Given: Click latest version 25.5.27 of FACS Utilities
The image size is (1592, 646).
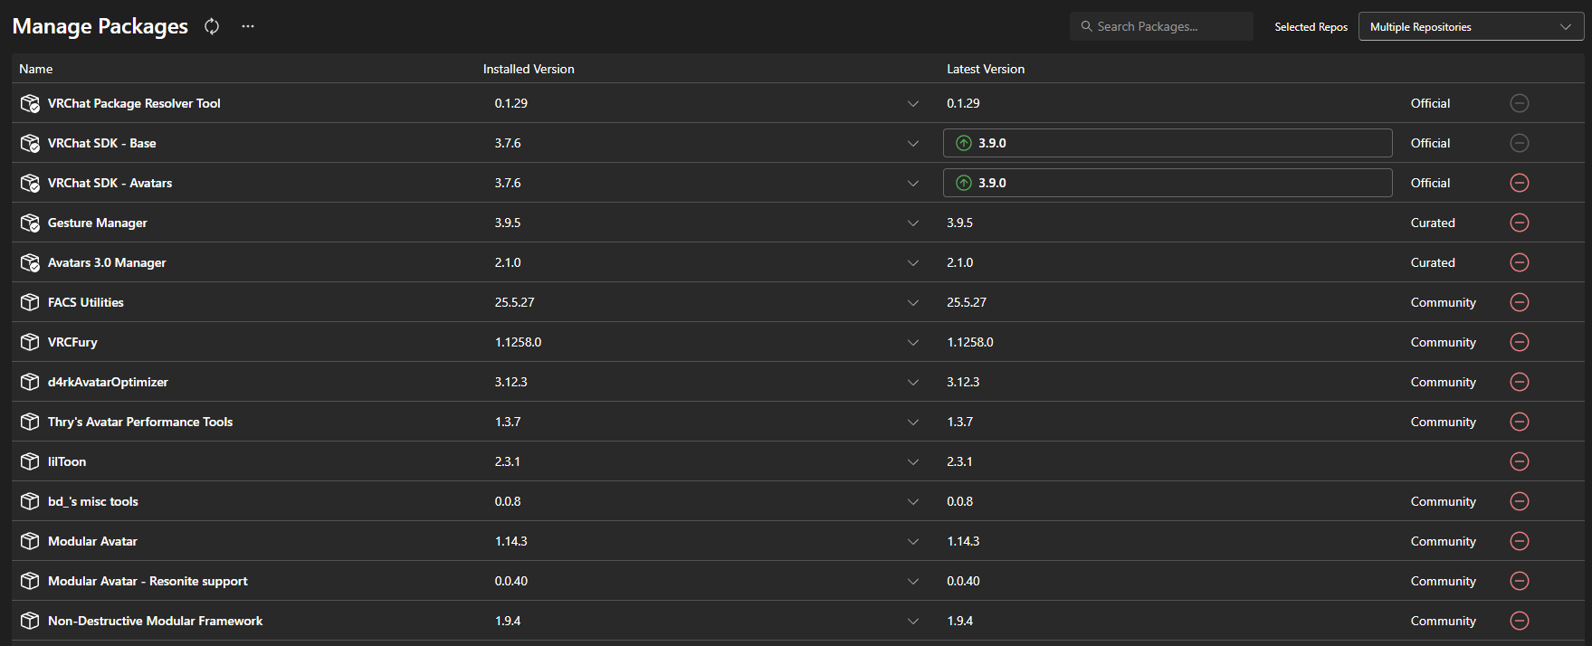Looking at the screenshot, I should 967,302.
